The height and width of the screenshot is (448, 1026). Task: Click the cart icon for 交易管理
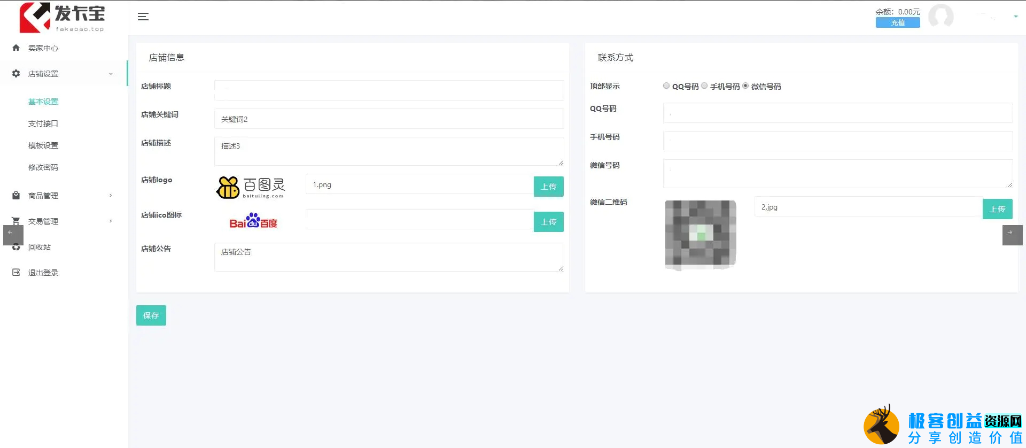coord(16,221)
